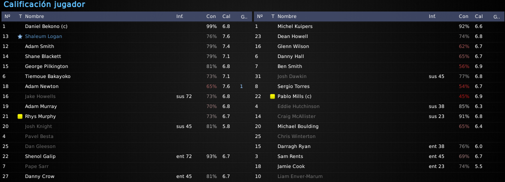Viewport: 505px width, 182px height.
Task: Open Shaleum Logan player profile link
Action: [44, 36]
